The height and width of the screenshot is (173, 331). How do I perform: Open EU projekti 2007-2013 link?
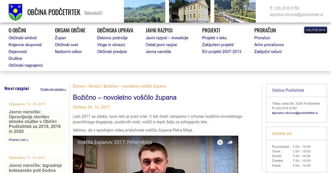(221, 52)
